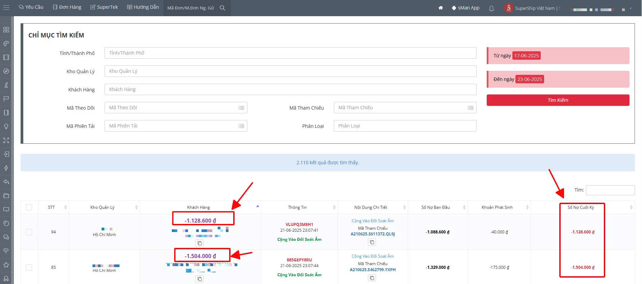This screenshot has width=642, height=284.
Task: Copy reference code A210625.S462799.YXPH
Action: tap(372, 278)
